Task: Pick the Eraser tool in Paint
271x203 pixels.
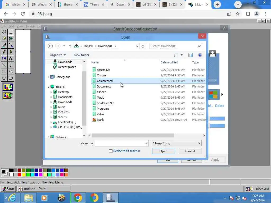Action: point(4,39)
